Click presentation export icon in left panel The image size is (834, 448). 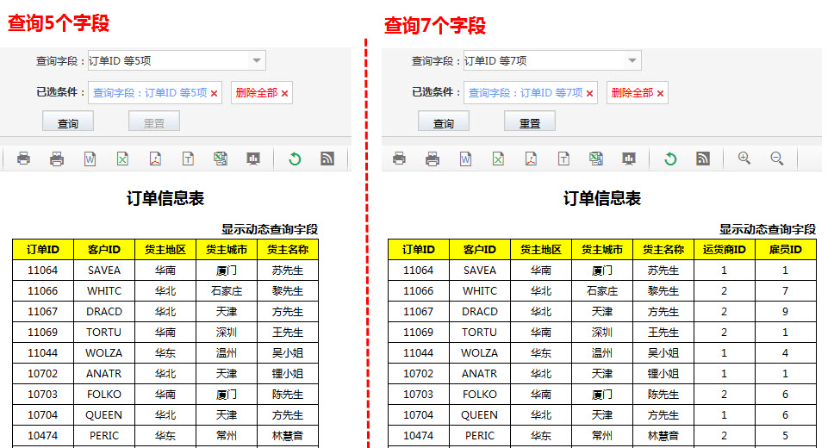click(x=253, y=159)
